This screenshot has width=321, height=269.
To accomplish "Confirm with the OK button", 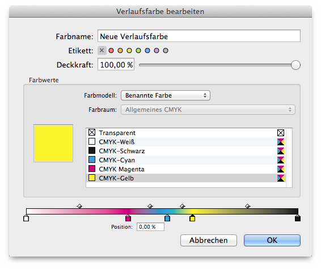I will click(x=272, y=240).
